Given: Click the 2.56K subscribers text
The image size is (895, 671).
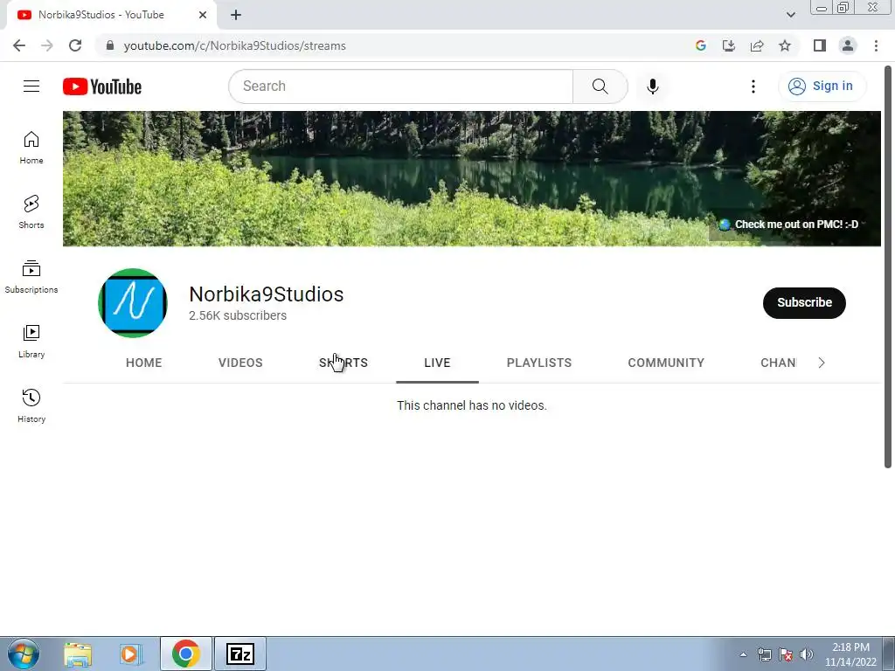Looking at the screenshot, I should coord(238,315).
